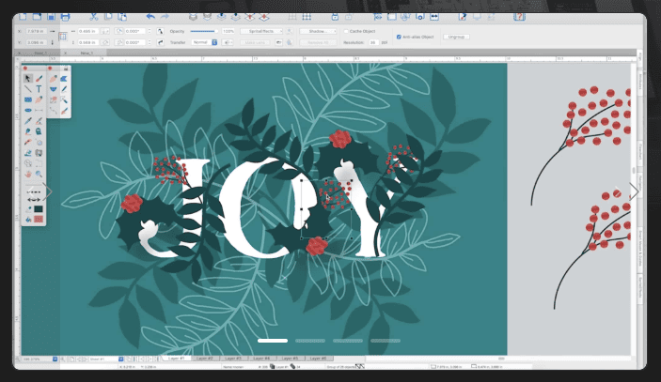Choose the Line drawing tool
The image size is (661, 382).
pyautogui.click(x=28, y=89)
